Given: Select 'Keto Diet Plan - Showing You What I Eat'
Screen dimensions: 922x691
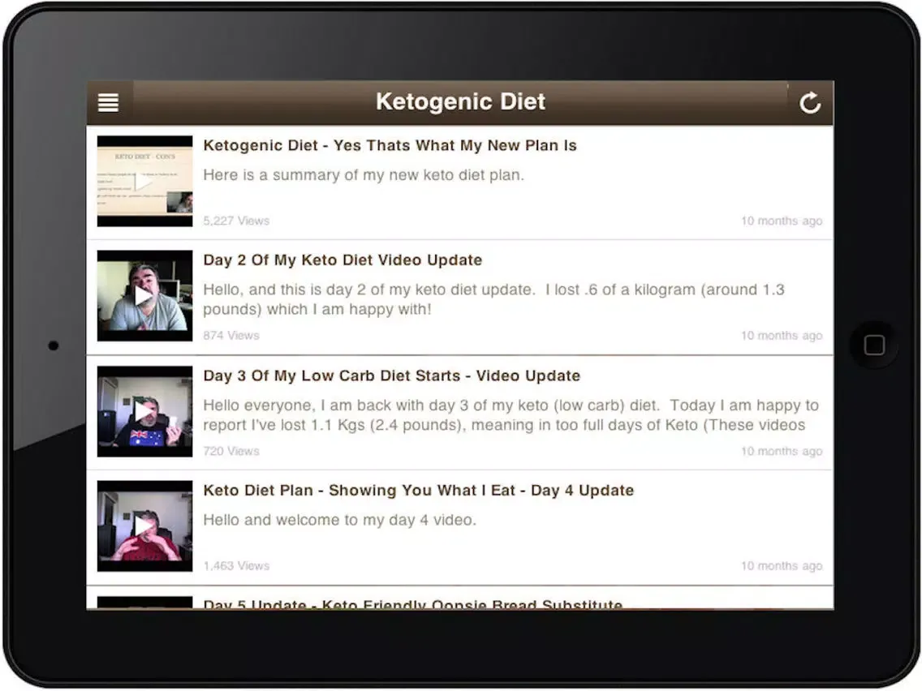Looking at the screenshot, I should coord(418,490).
